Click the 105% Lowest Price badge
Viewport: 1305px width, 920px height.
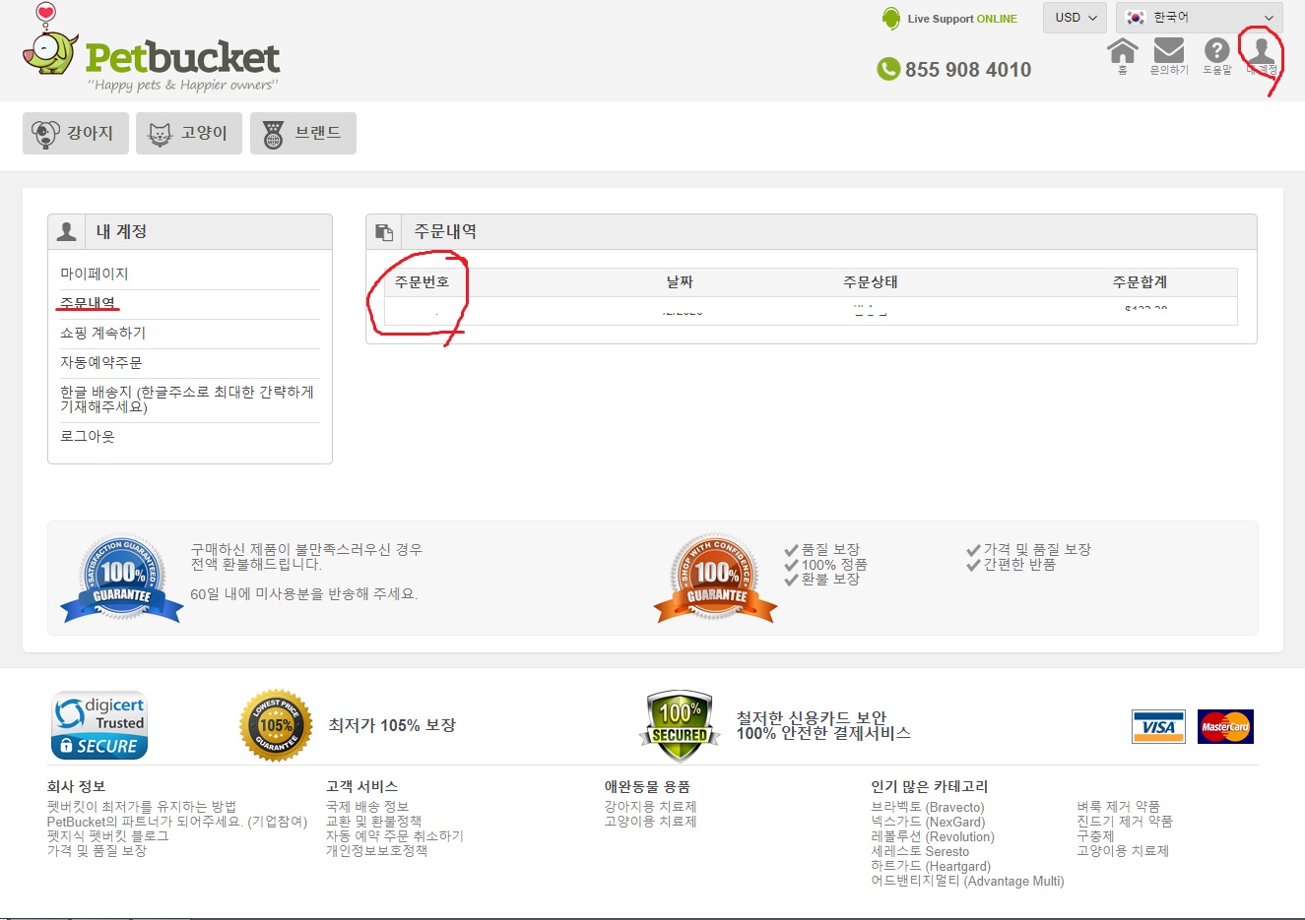click(276, 725)
